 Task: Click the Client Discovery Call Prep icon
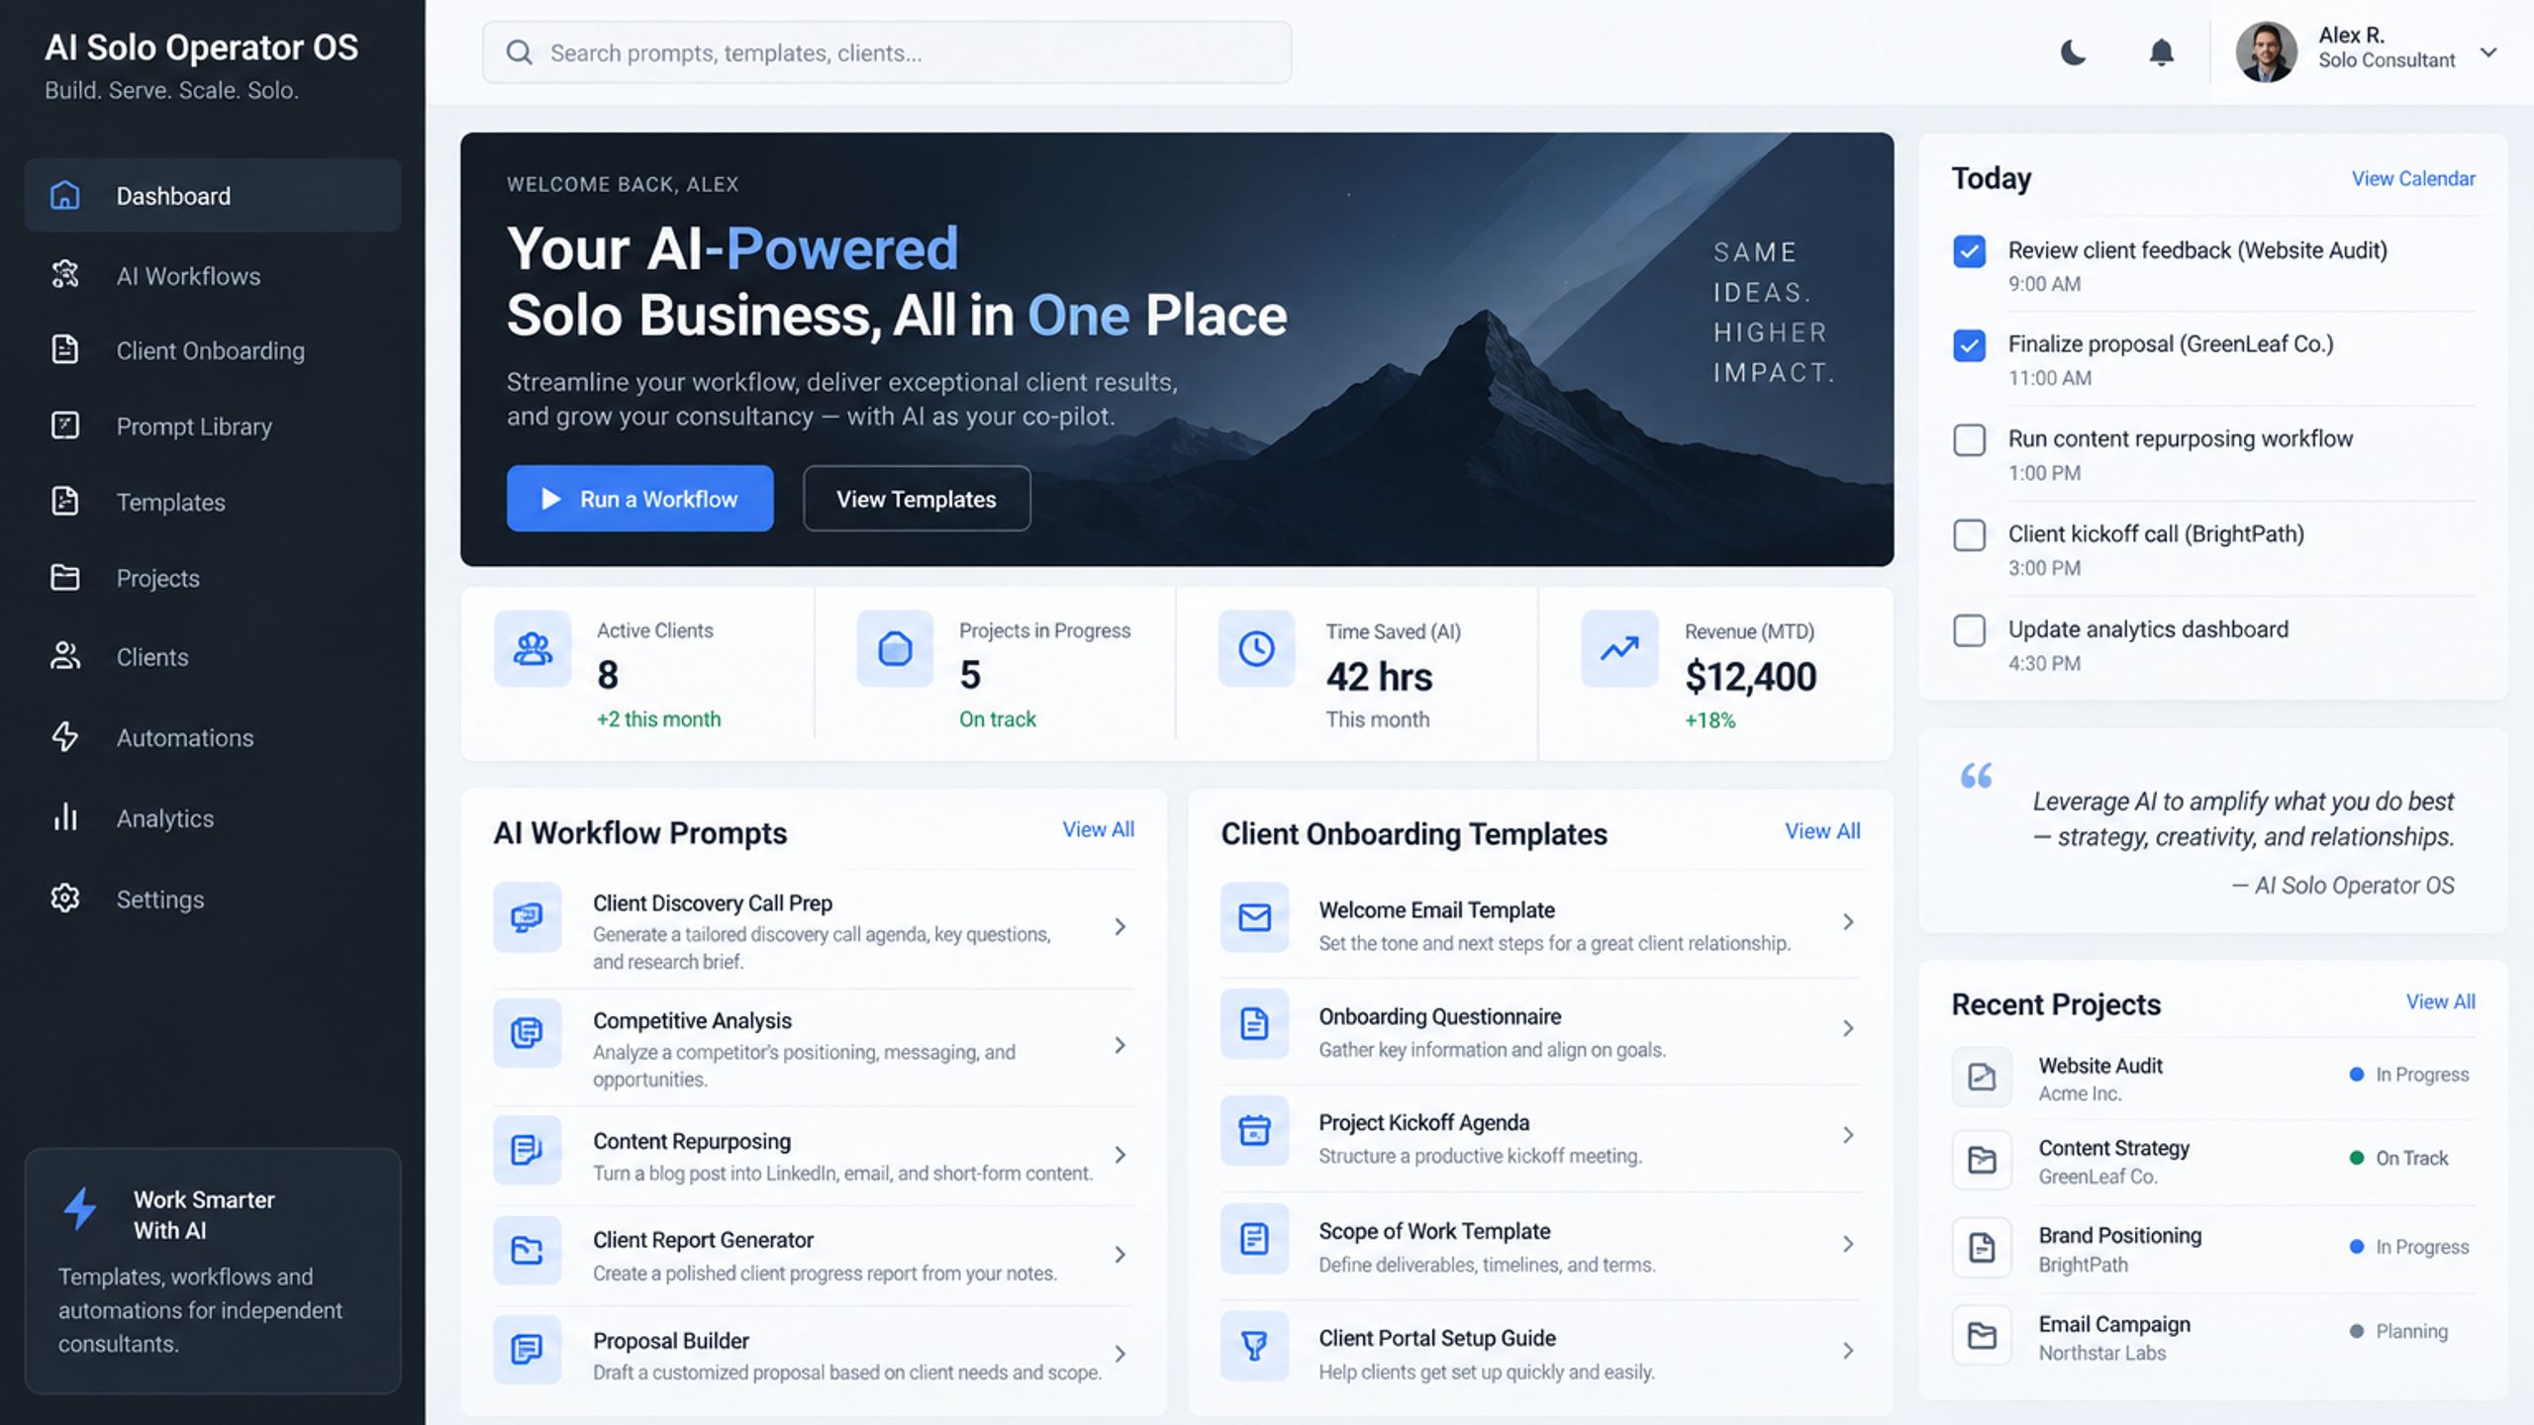(528, 917)
